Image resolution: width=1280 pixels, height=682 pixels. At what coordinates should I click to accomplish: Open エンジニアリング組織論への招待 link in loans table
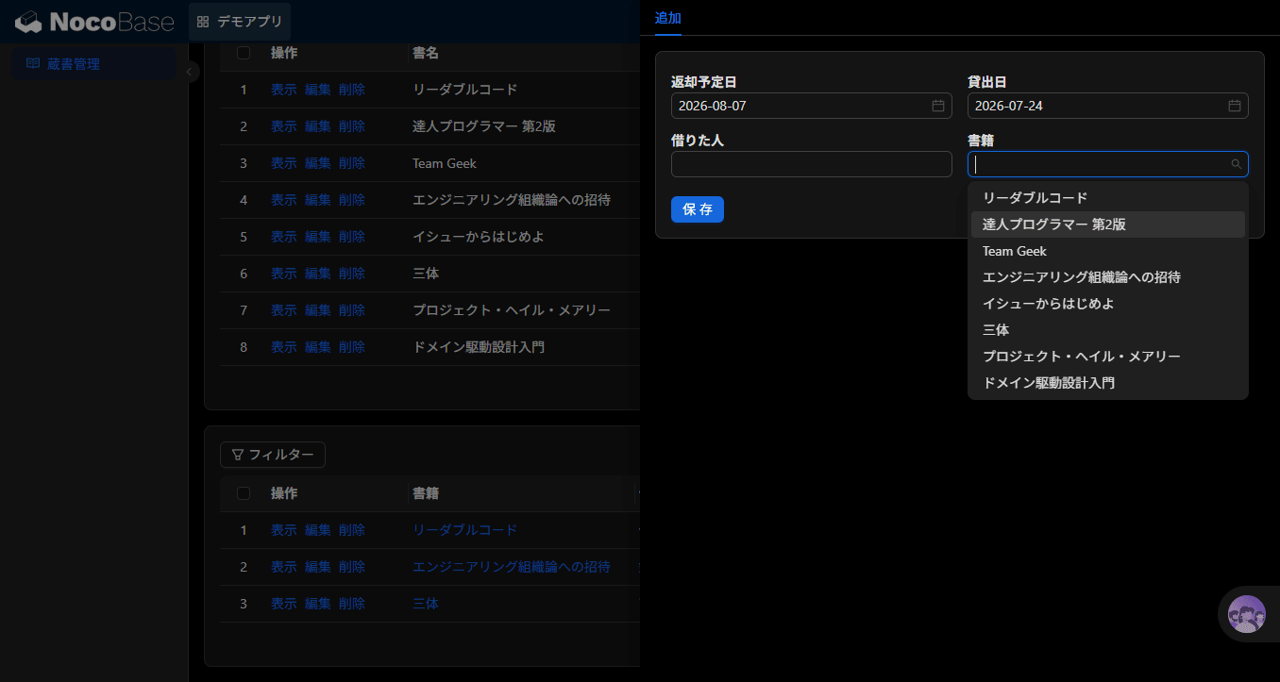point(512,567)
